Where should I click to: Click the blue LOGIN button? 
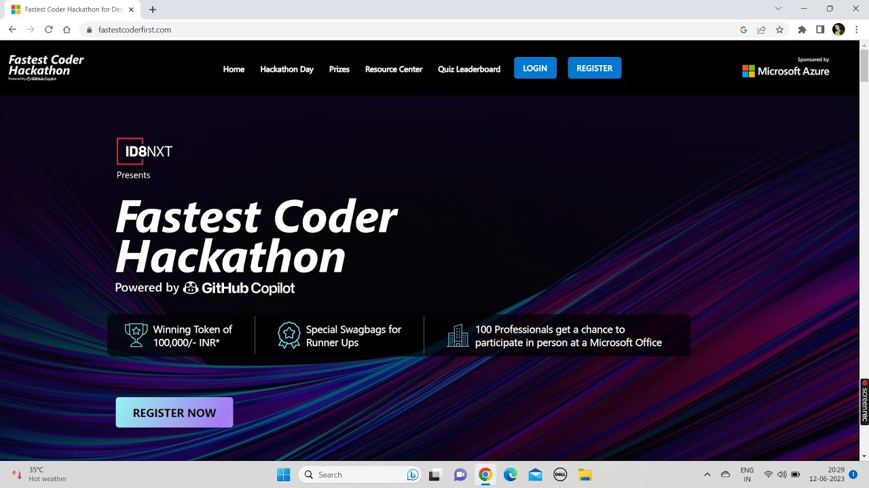click(x=535, y=68)
